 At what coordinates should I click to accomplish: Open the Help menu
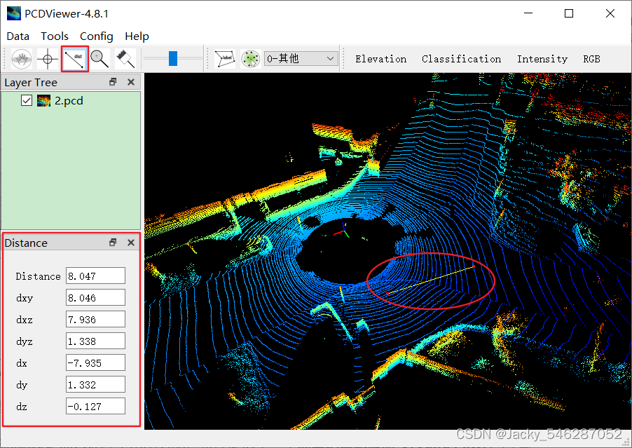point(137,36)
